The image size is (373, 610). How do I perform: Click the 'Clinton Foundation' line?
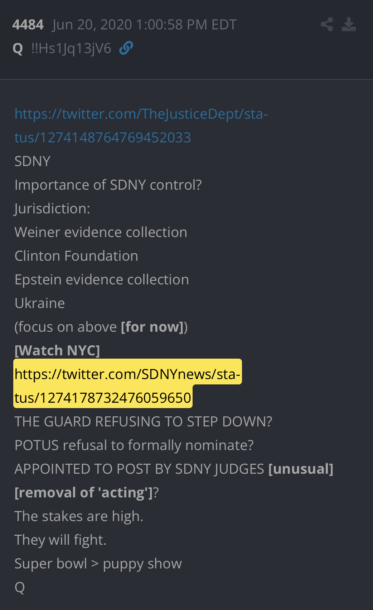[x=76, y=256]
